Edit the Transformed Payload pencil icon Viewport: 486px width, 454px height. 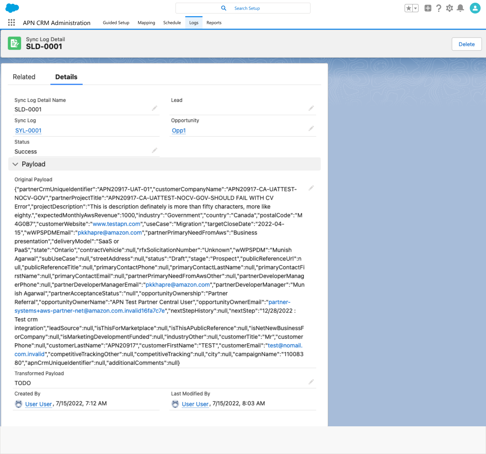pos(311,382)
